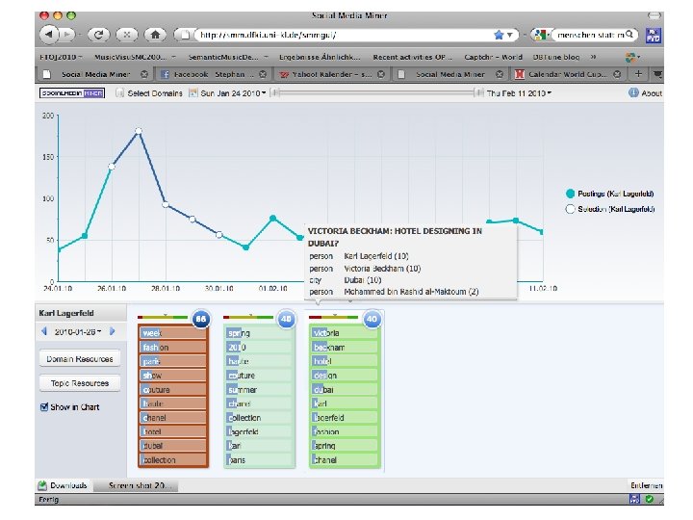Open the 2010-01-26 date dropdown

78,331
